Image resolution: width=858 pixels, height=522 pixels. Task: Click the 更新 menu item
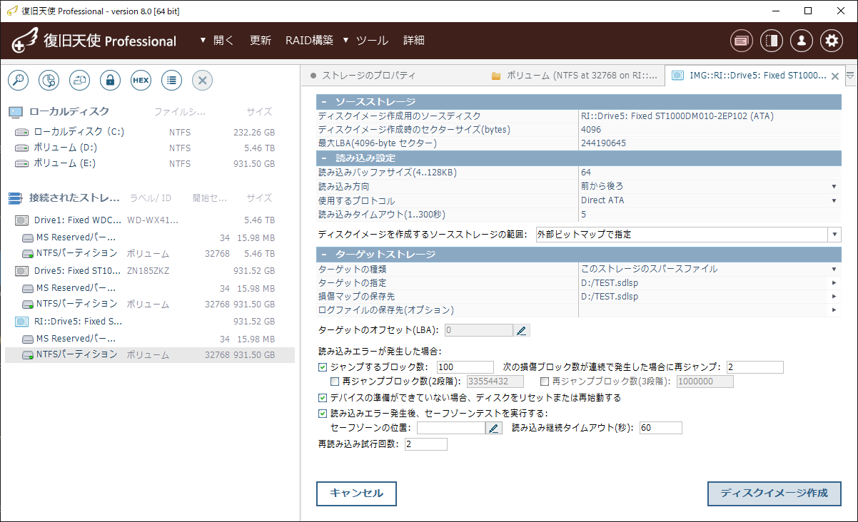point(261,41)
